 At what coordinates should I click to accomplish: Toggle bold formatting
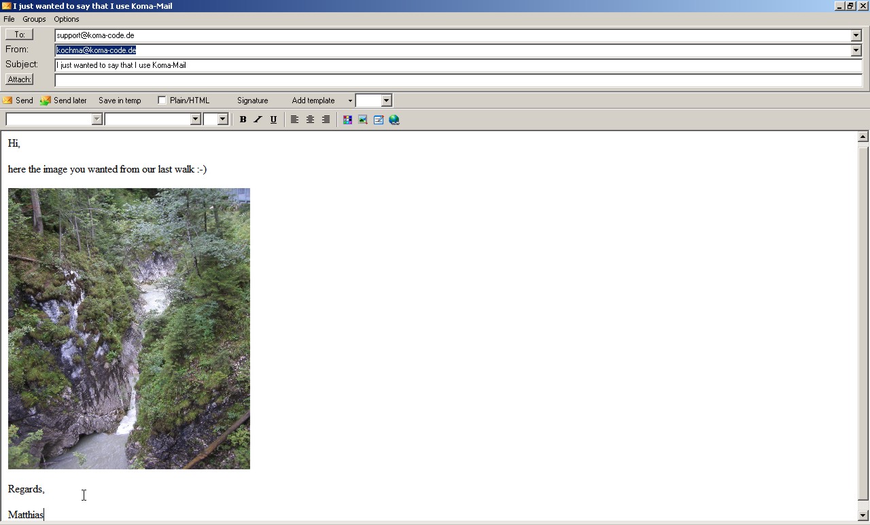243,120
